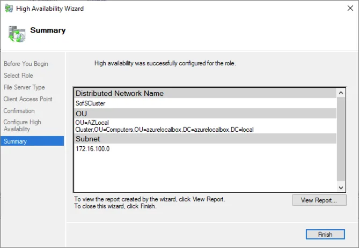359x248 pixels.
Task: Click the Configure High Availability step
Action: point(23,125)
